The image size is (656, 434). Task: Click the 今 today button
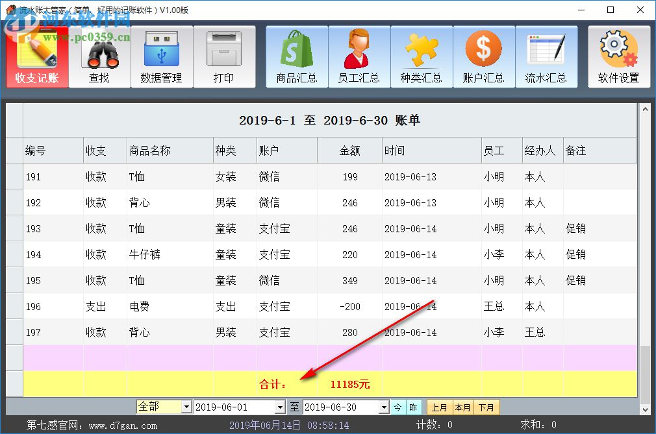tap(398, 407)
